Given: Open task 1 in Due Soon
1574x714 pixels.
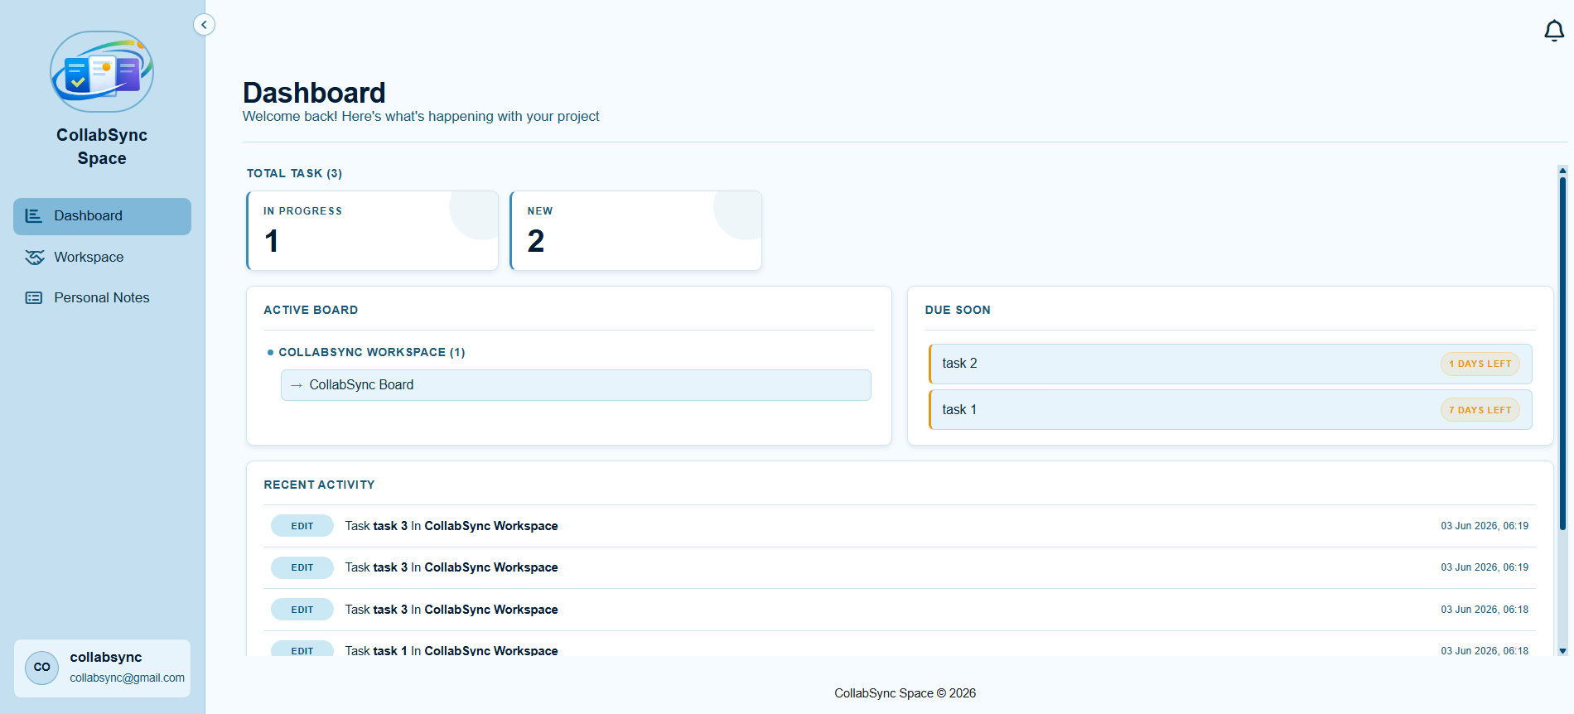Looking at the screenshot, I should pyautogui.click(x=1230, y=410).
